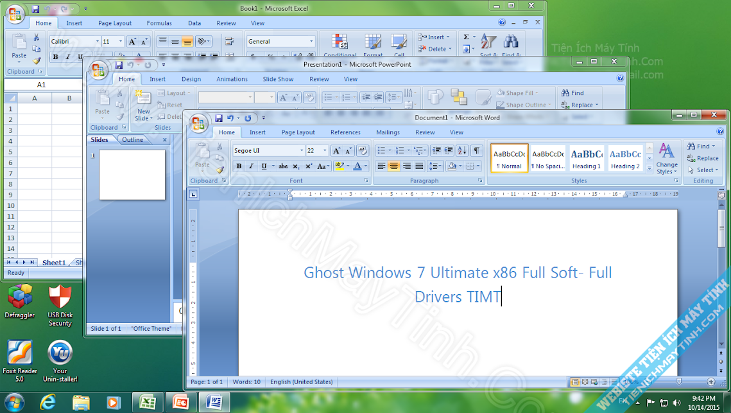Image resolution: width=731 pixels, height=413 pixels.
Task: Apply yellow Text Highlight Color to selection
Action: tap(340, 166)
